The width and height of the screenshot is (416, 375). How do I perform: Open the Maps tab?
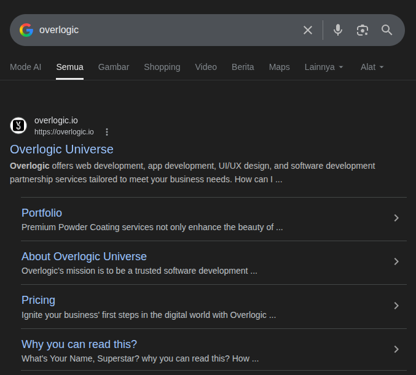coord(280,67)
